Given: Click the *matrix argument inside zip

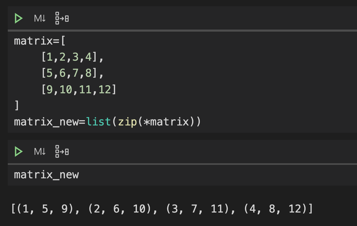Looking at the screenshot, I should (166, 121).
